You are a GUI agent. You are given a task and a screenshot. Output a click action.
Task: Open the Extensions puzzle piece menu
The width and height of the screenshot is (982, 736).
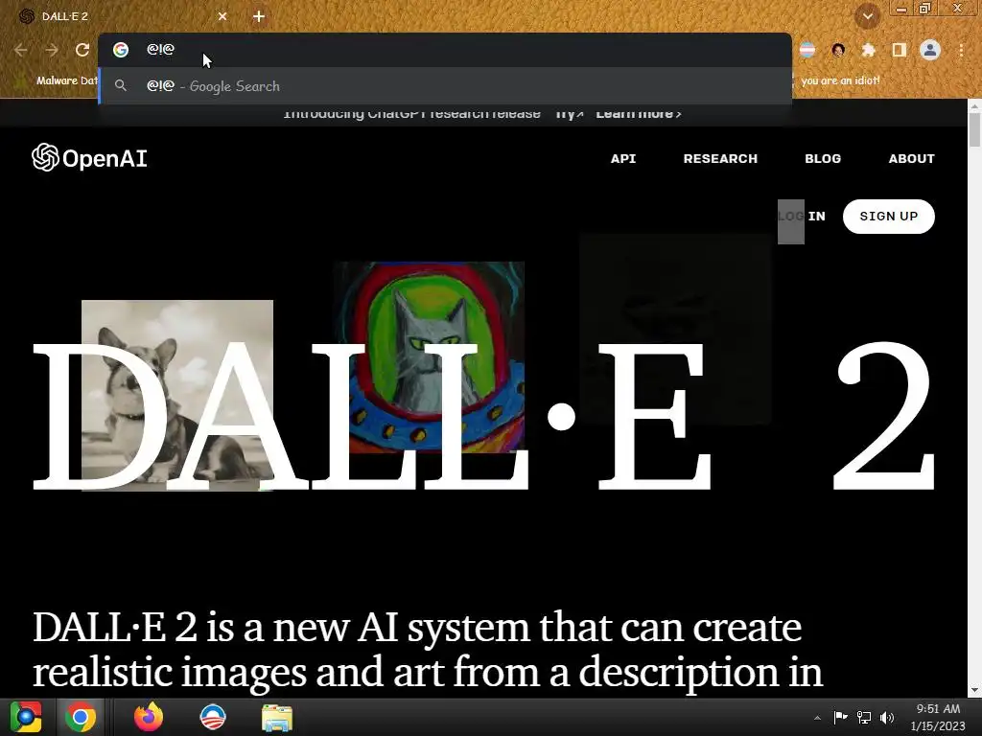pos(868,50)
